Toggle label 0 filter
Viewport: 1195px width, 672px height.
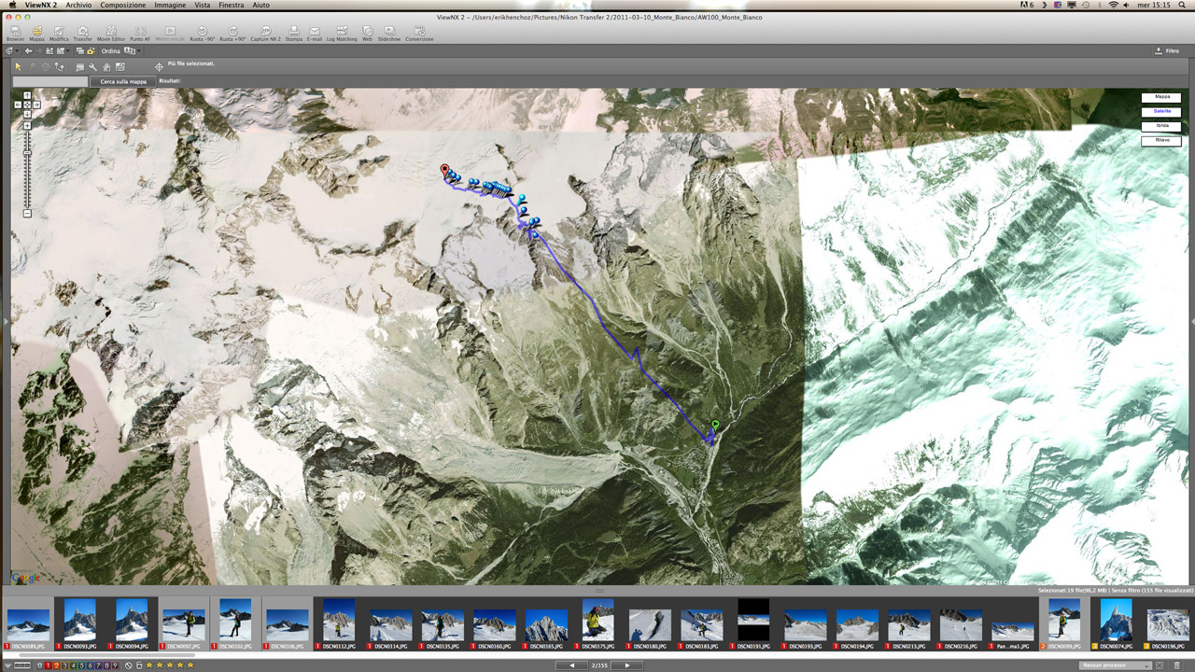pyautogui.click(x=39, y=665)
